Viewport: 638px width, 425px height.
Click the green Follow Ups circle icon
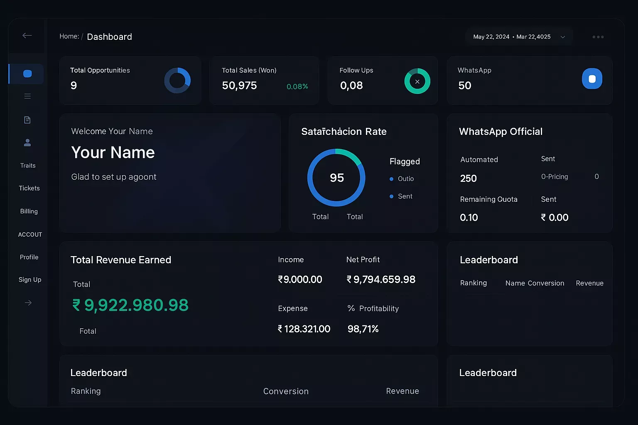pos(417,81)
